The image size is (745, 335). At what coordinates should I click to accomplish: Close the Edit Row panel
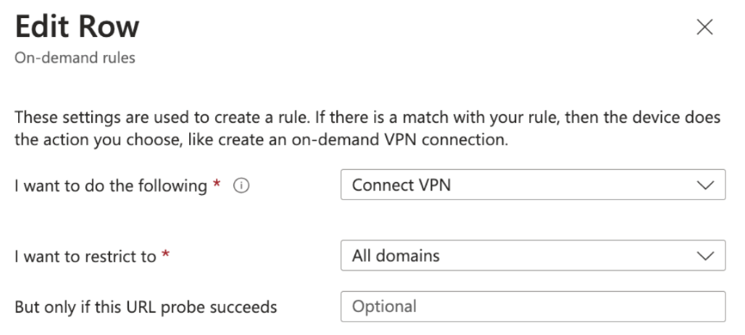705,27
